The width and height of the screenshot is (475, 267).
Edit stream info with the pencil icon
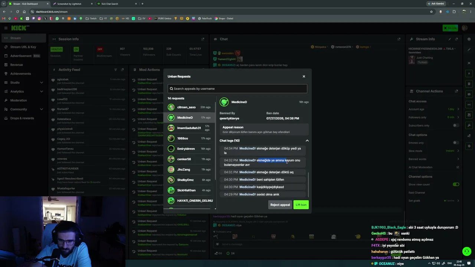pyautogui.click(x=450, y=39)
